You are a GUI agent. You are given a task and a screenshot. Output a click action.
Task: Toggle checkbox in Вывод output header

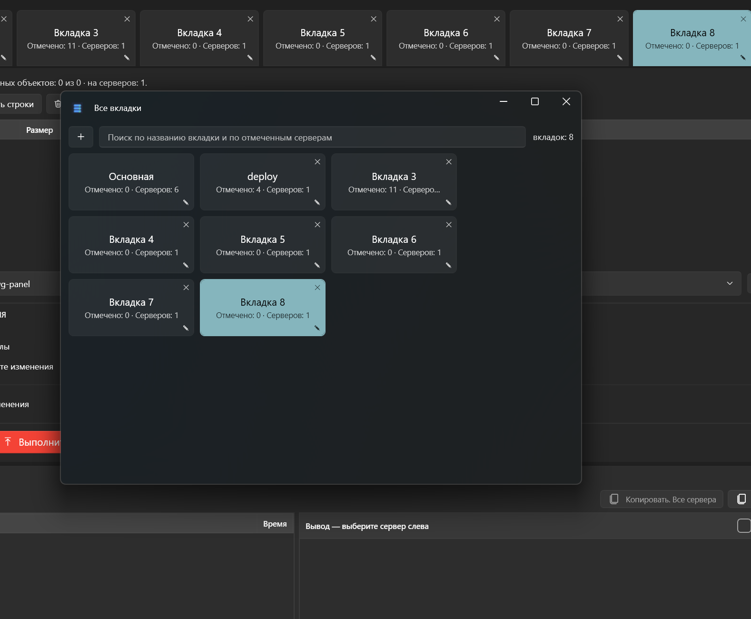(744, 526)
